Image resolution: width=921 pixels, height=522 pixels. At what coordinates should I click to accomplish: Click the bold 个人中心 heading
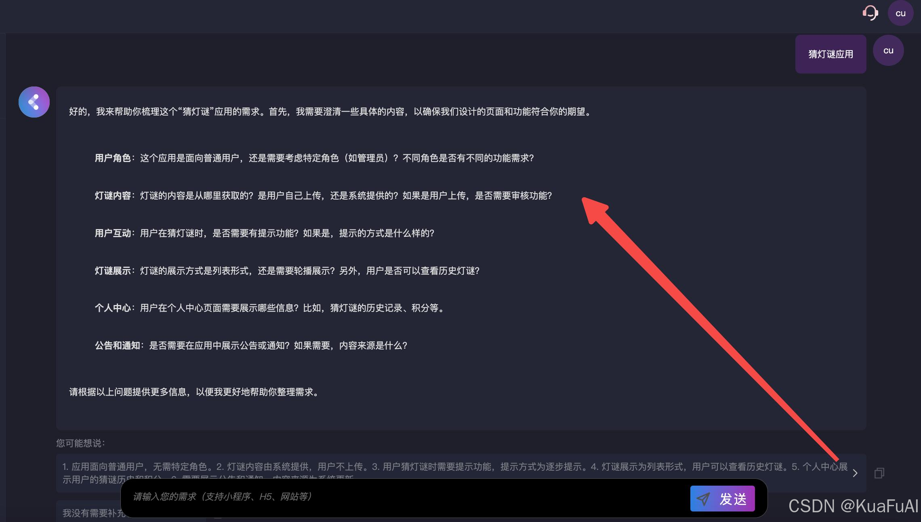112,308
